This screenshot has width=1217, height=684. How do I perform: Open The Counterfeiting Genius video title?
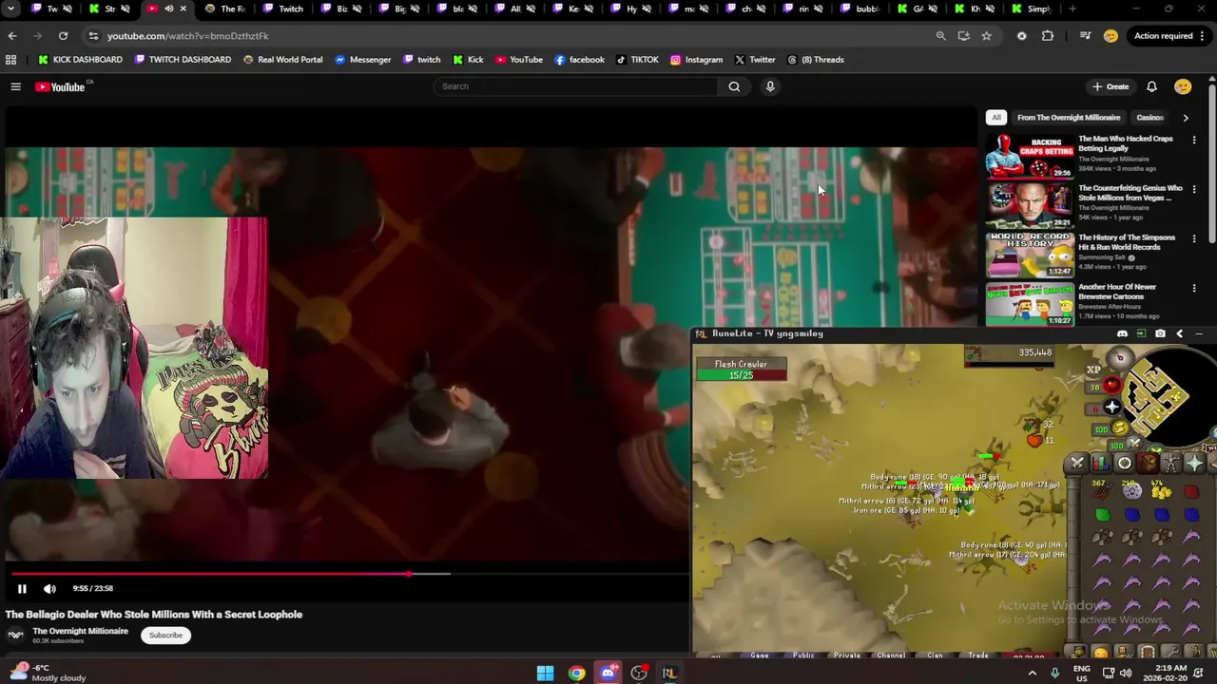[1130, 193]
